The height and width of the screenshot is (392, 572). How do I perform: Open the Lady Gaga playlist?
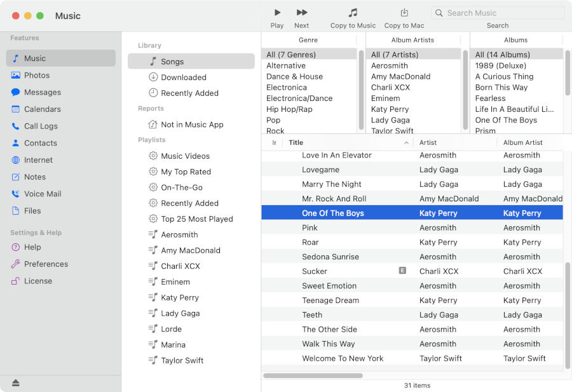coord(191,313)
